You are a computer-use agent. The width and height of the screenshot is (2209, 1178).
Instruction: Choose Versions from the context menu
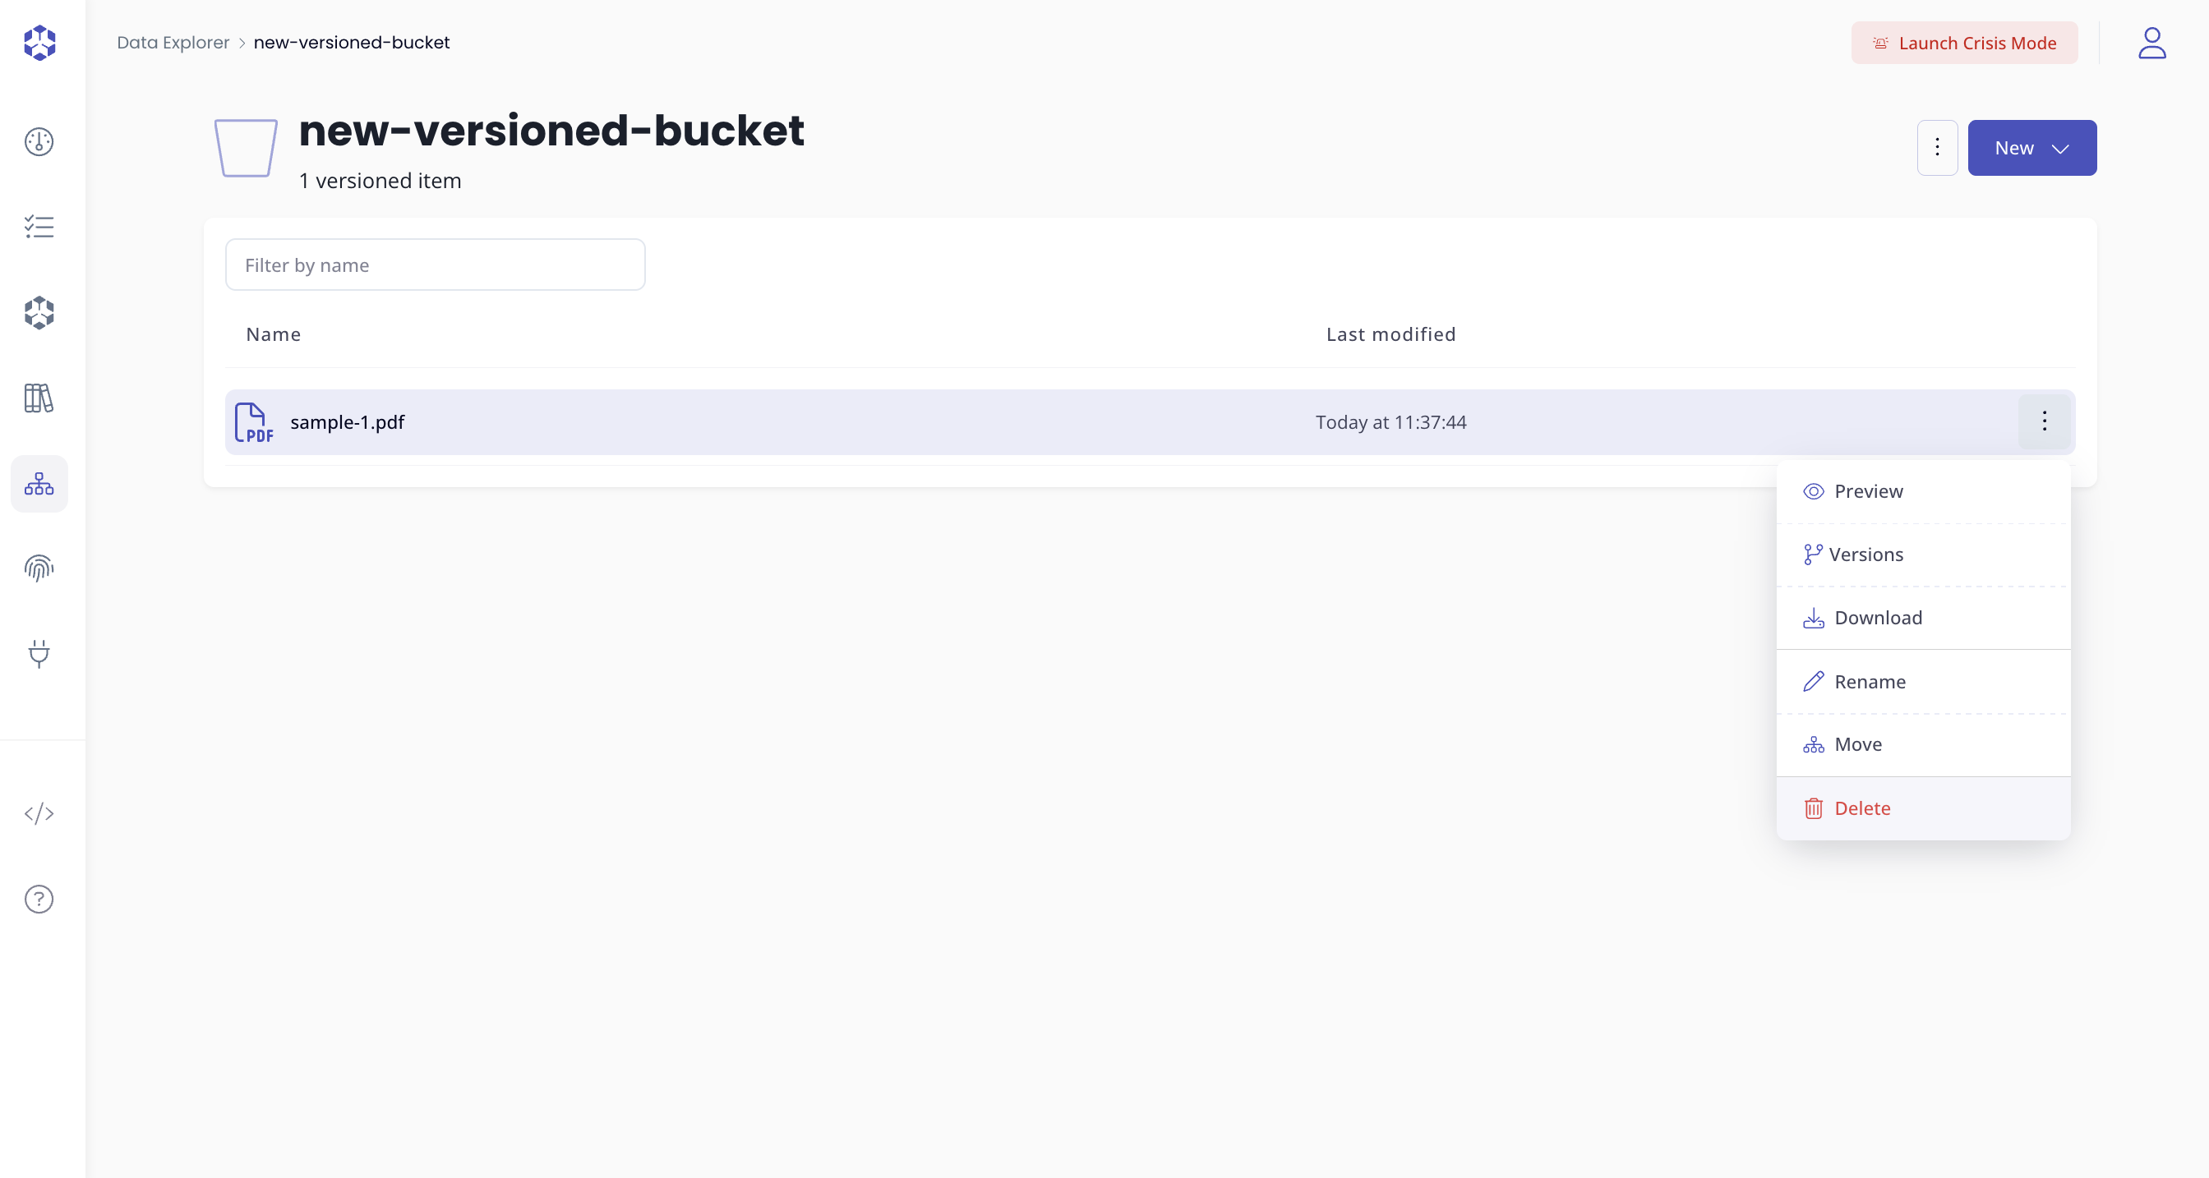coord(1865,554)
